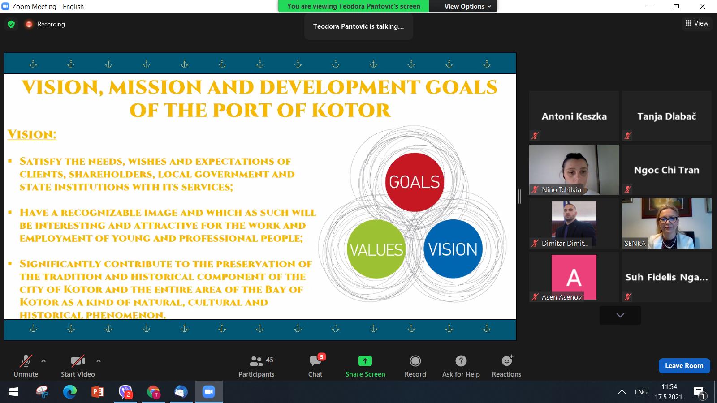This screenshot has height=403, width=717.
Task: Select Dimitar Dimit... video tile
Action: [x=574, y=223]
